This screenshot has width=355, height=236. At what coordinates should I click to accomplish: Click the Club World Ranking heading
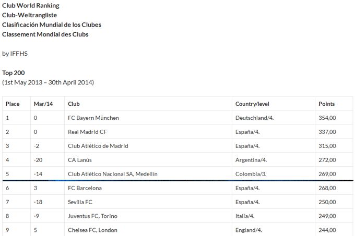click(31, 5)
